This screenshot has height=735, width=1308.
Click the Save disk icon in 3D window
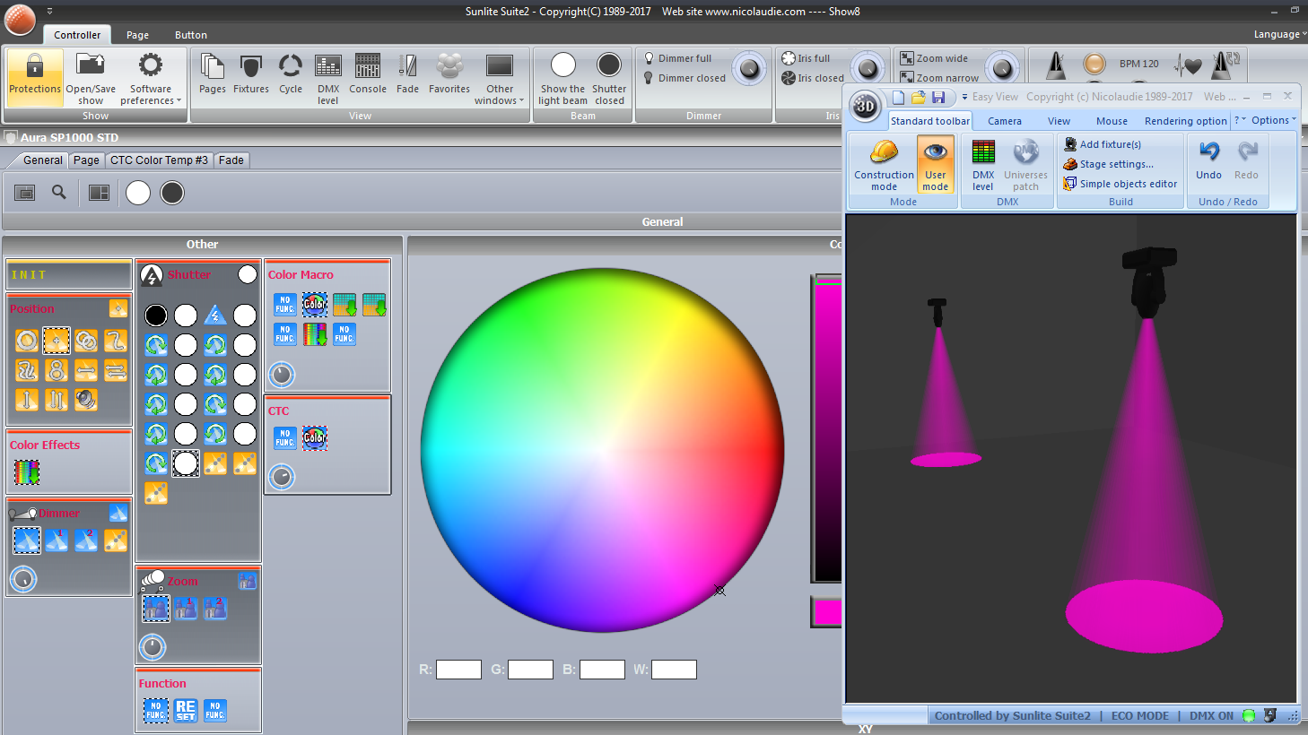tap(938, 97)
